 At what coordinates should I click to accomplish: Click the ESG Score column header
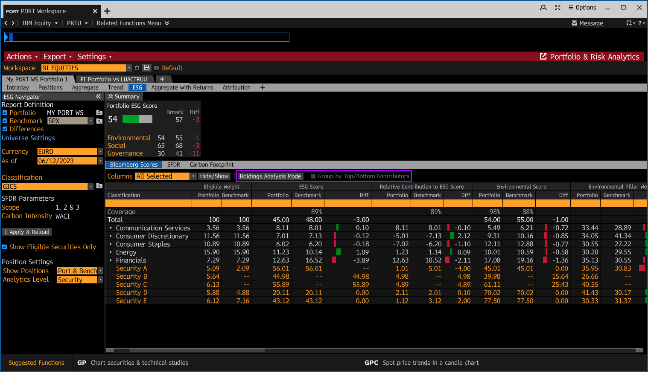311,187
